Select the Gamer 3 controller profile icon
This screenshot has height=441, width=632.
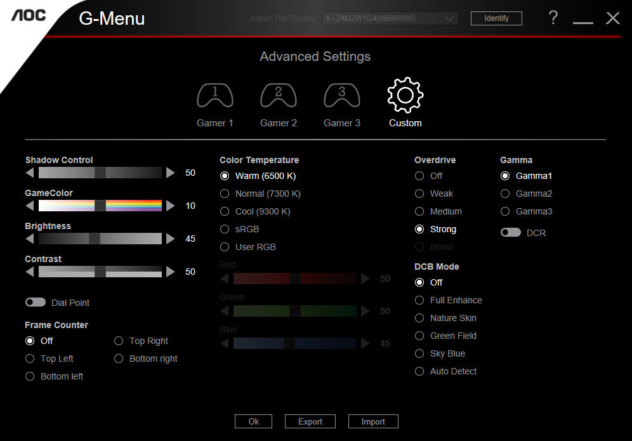point(342,95)
